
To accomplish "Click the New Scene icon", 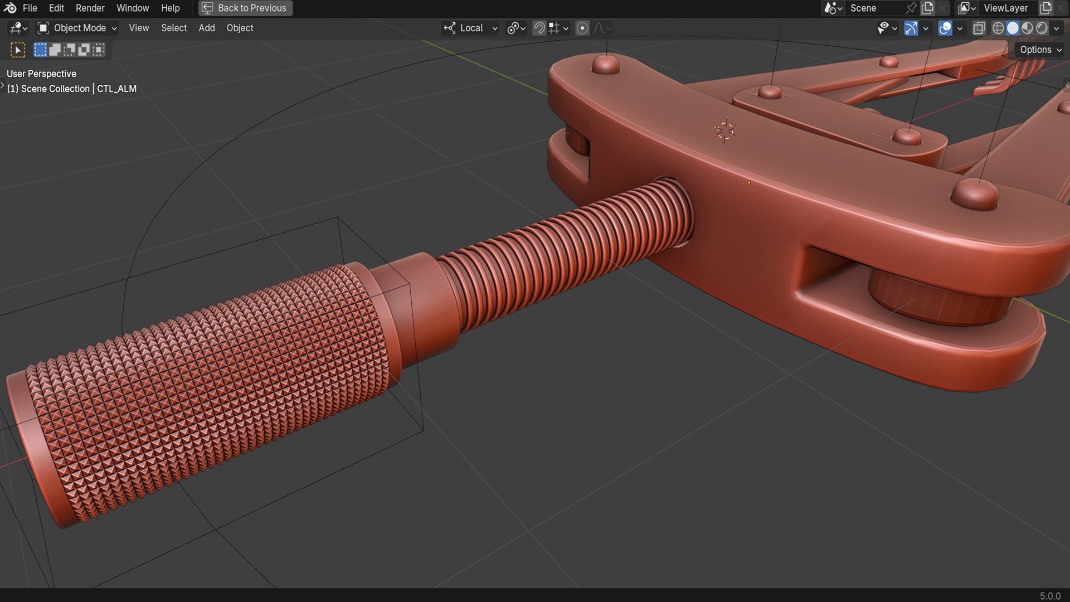I will click(927, 8).
